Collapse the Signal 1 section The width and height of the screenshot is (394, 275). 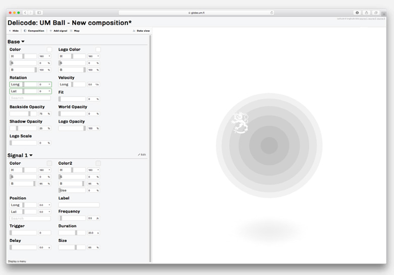tap(31, 156)
